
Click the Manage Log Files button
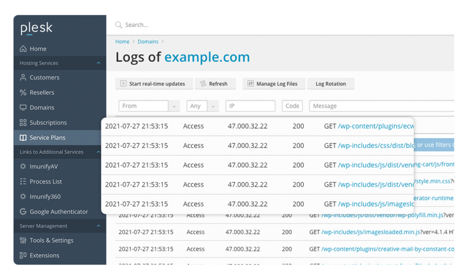pyautogui.click(x=274, y=84)
